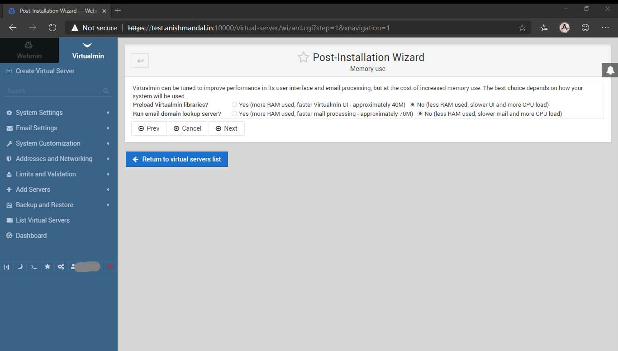The width and height of the screenshot is (618, 351).
Task: Expand System Settings menu
Action: pos(59,113)
